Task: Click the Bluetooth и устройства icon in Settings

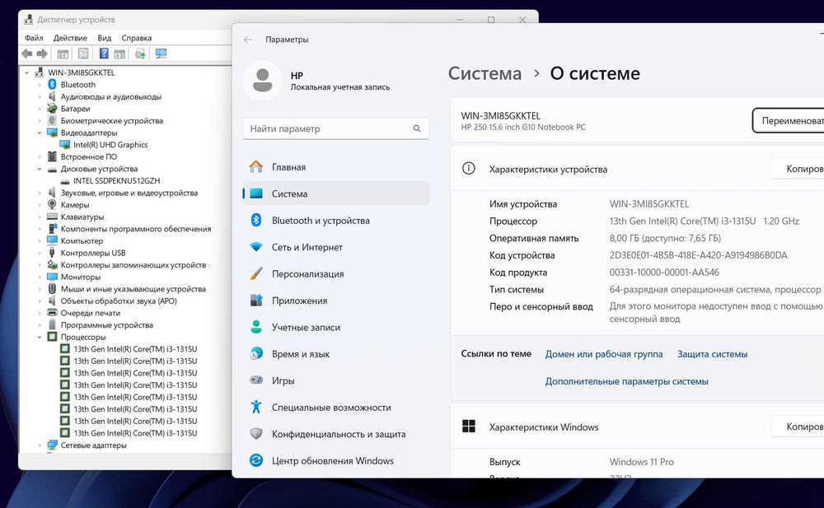Action: (x=256, y=220)
